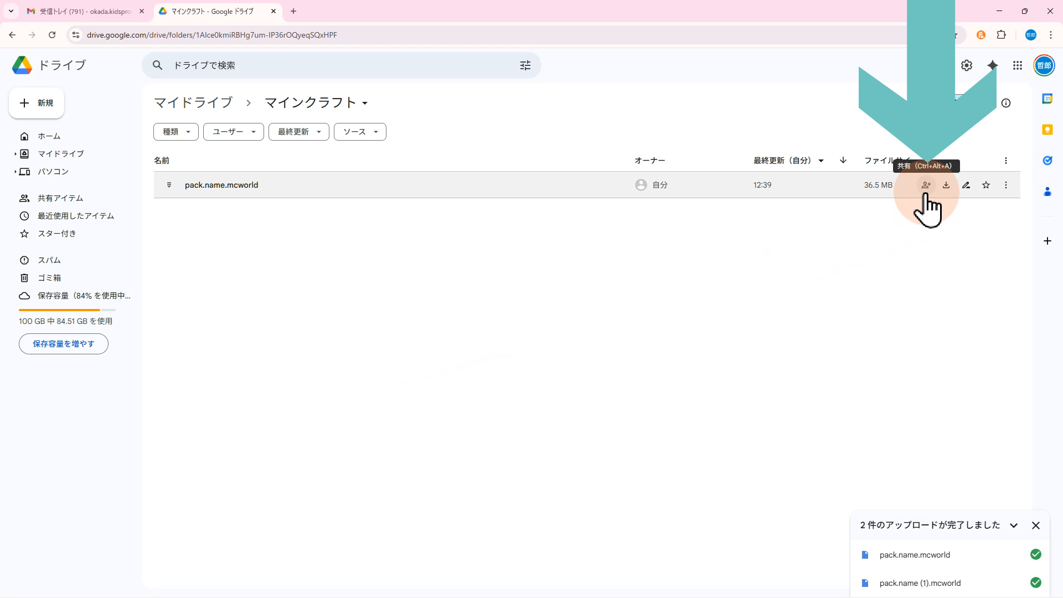Open advanced search filter options icon
This screenshot has height=598, width=1063.
[525, 65]
